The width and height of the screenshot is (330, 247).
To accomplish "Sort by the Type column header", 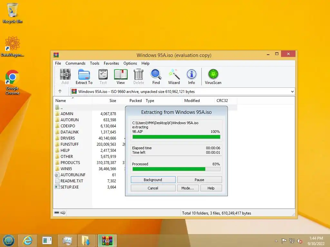I will tap(163, 100).
